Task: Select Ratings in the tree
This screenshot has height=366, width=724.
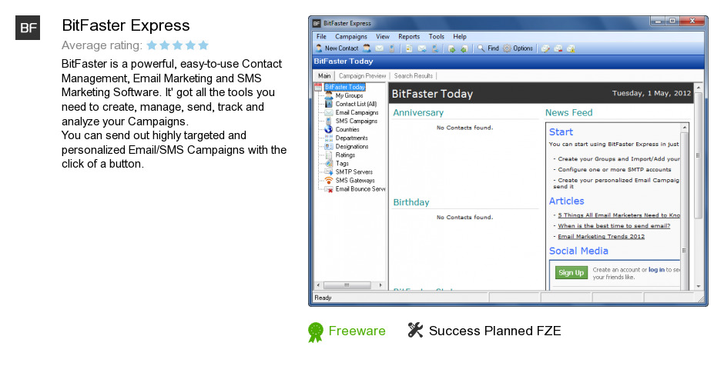Action: click(x=345, y=155)
